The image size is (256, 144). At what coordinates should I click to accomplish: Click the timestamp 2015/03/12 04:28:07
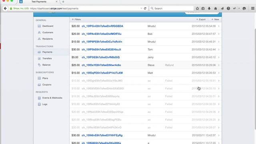[x=204, y=128]
